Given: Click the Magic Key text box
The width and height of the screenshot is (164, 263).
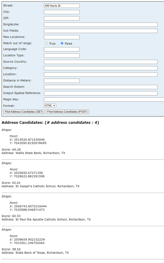Looking at the screenshot, I should [x=104, y=100].
